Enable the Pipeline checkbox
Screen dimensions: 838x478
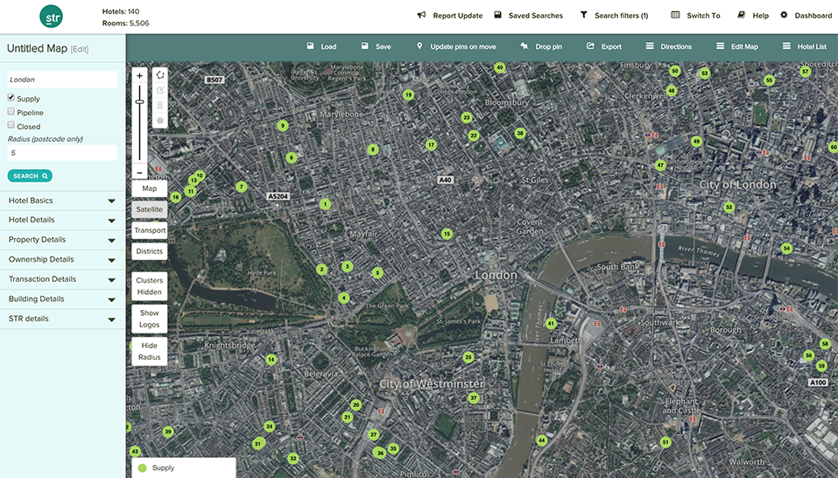click(11, 112)
